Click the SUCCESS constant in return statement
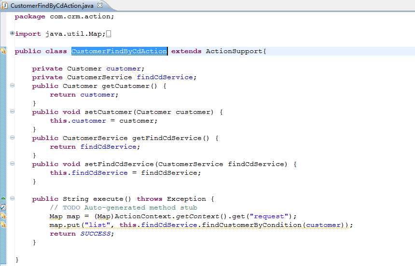Image resolution: width=415 pixels, height=266 pixels. pyautogui.click(x=95, y=234)
